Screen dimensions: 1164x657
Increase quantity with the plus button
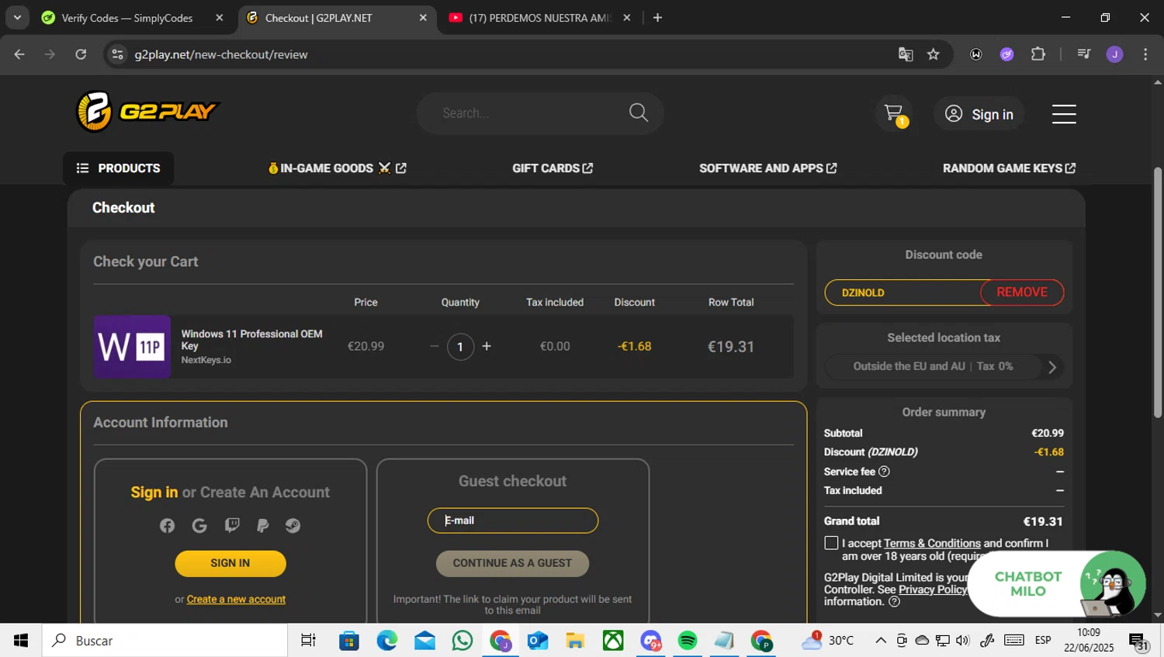pyautogui.click(x=487, y=347)
